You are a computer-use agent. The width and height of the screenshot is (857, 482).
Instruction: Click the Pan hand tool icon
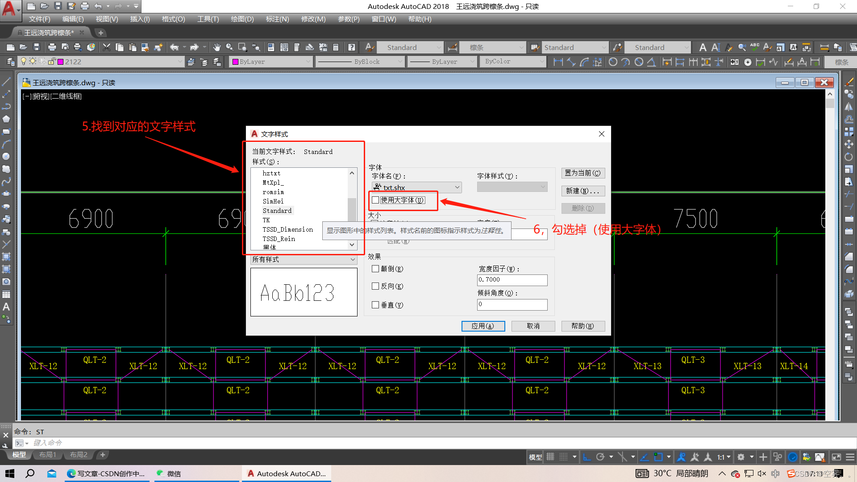pos(216,47)
